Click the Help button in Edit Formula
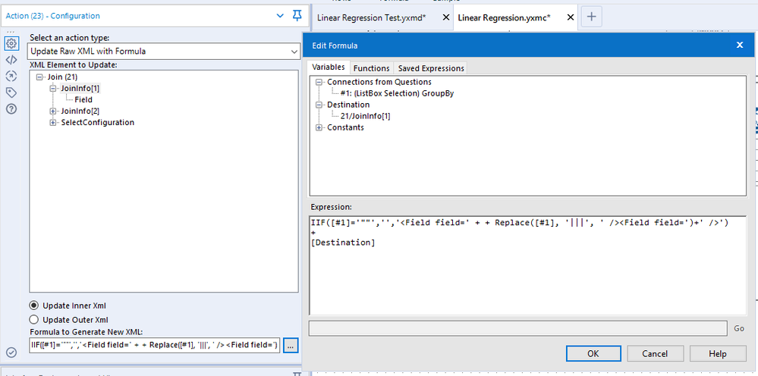 point(717,353)
